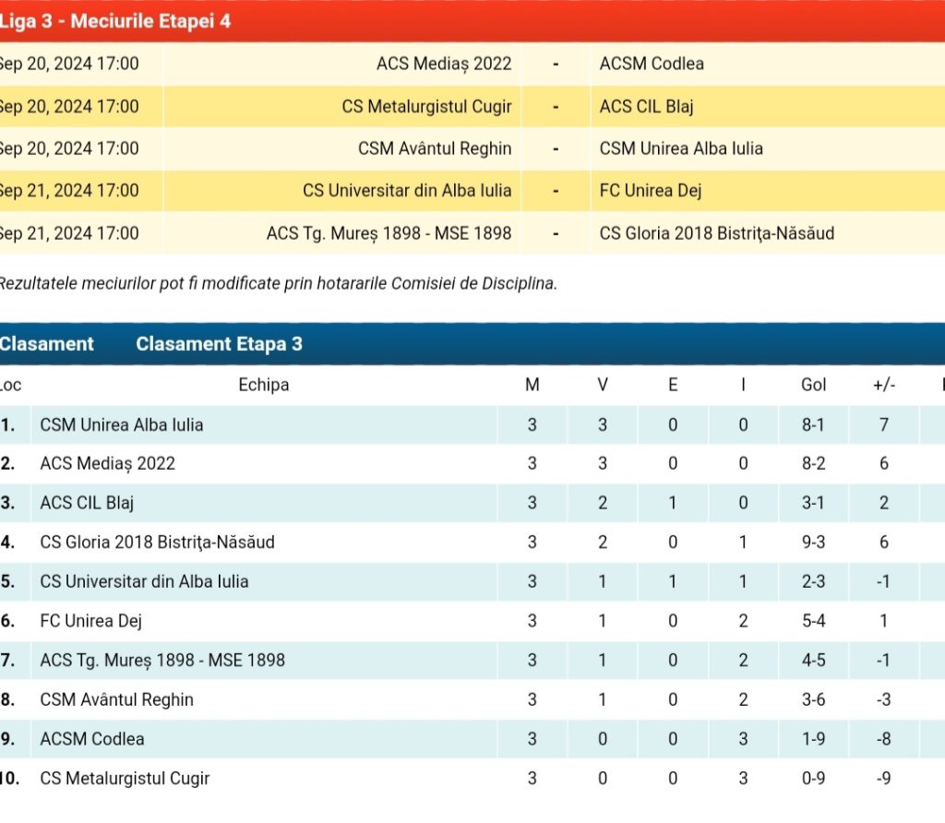Screen dimensions: 945x823
Task: Select ACSM Codlea in fixtures list
Action: click(x=652, y=64)
